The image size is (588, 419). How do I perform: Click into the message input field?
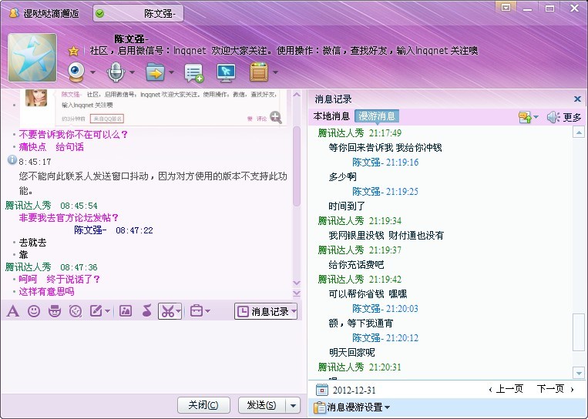tap(153, 356)
